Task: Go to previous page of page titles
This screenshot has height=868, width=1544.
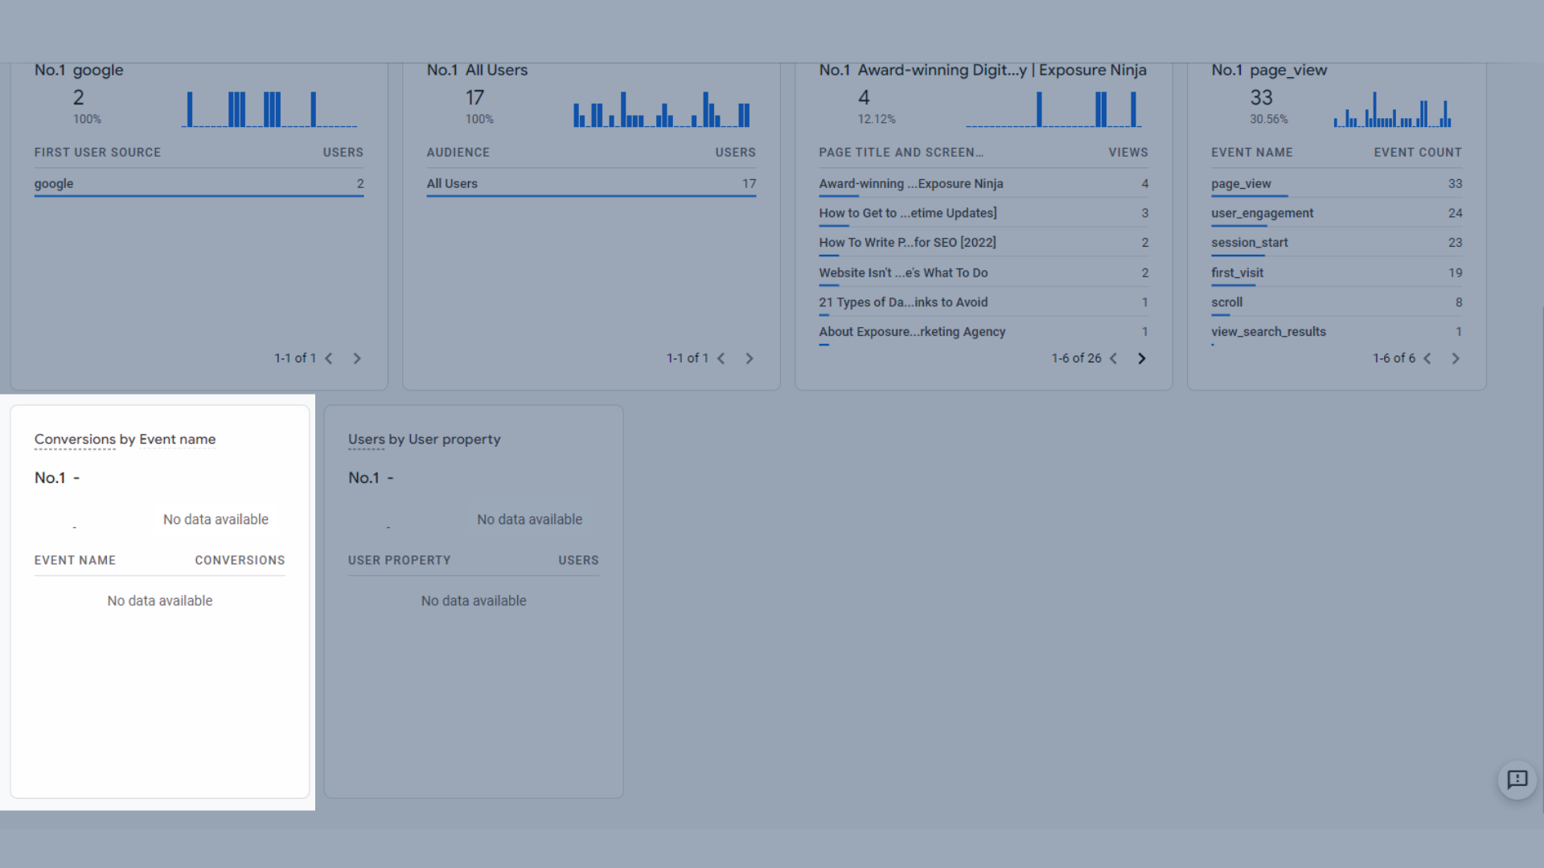Action: coord(1114,358)
